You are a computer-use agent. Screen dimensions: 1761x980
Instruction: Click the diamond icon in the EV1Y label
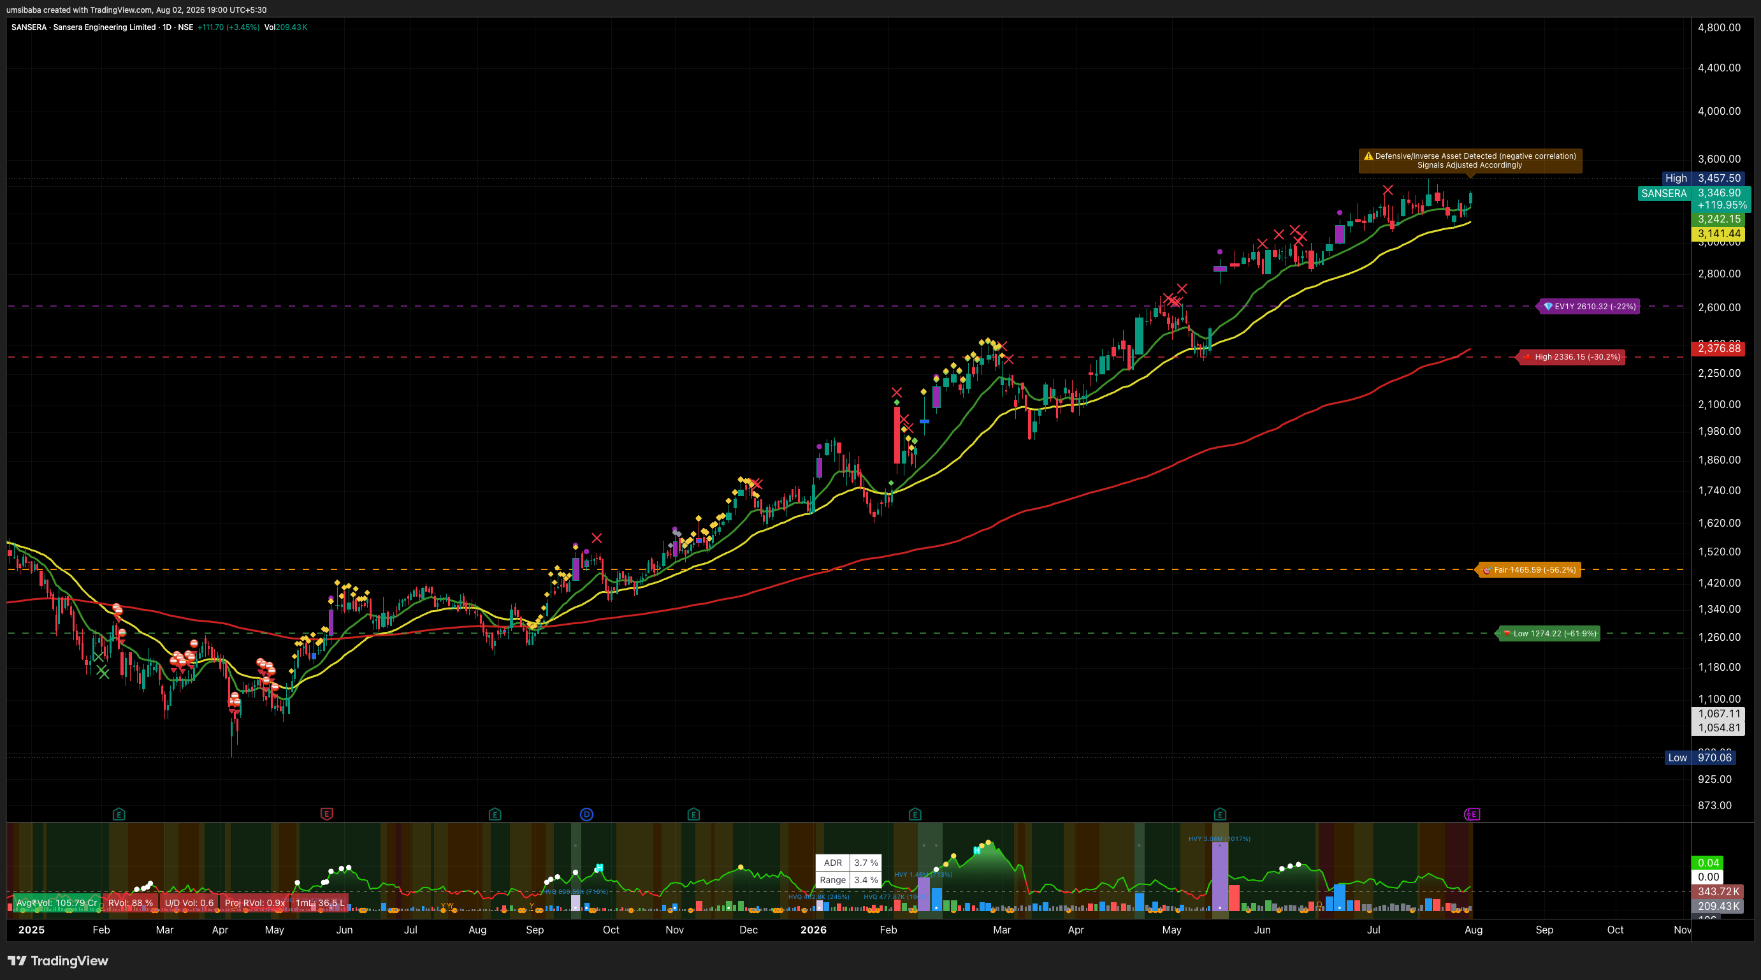[1548, 307]
